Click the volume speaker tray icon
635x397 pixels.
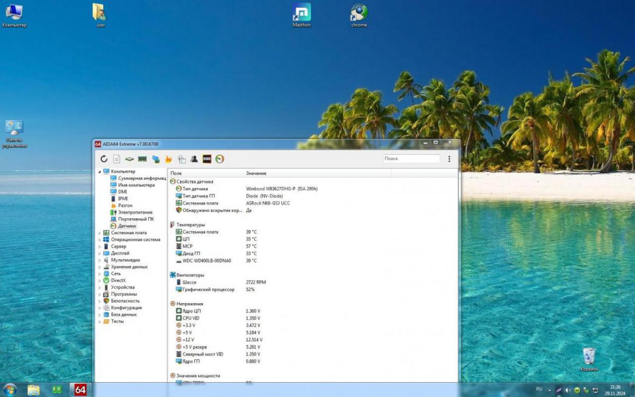coord(568,390)
